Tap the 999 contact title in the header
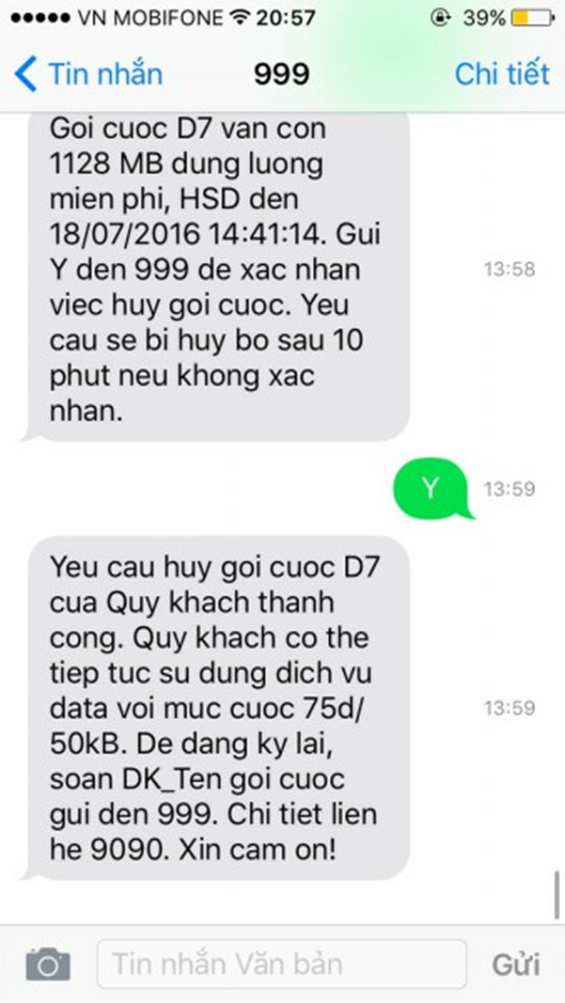This screenshot has width=565, height=1003. coord(282,74)
